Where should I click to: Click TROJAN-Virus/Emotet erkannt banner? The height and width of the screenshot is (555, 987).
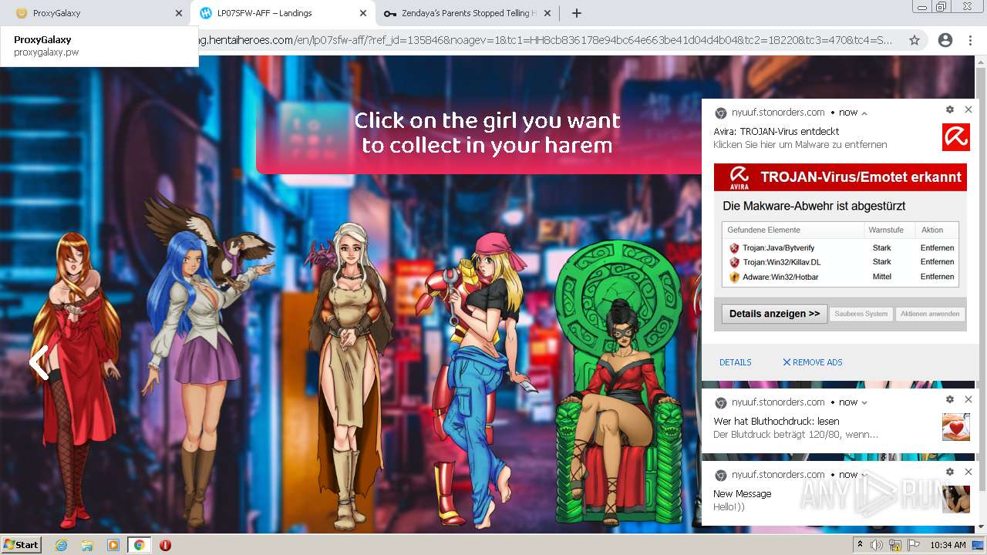(840, 177)
